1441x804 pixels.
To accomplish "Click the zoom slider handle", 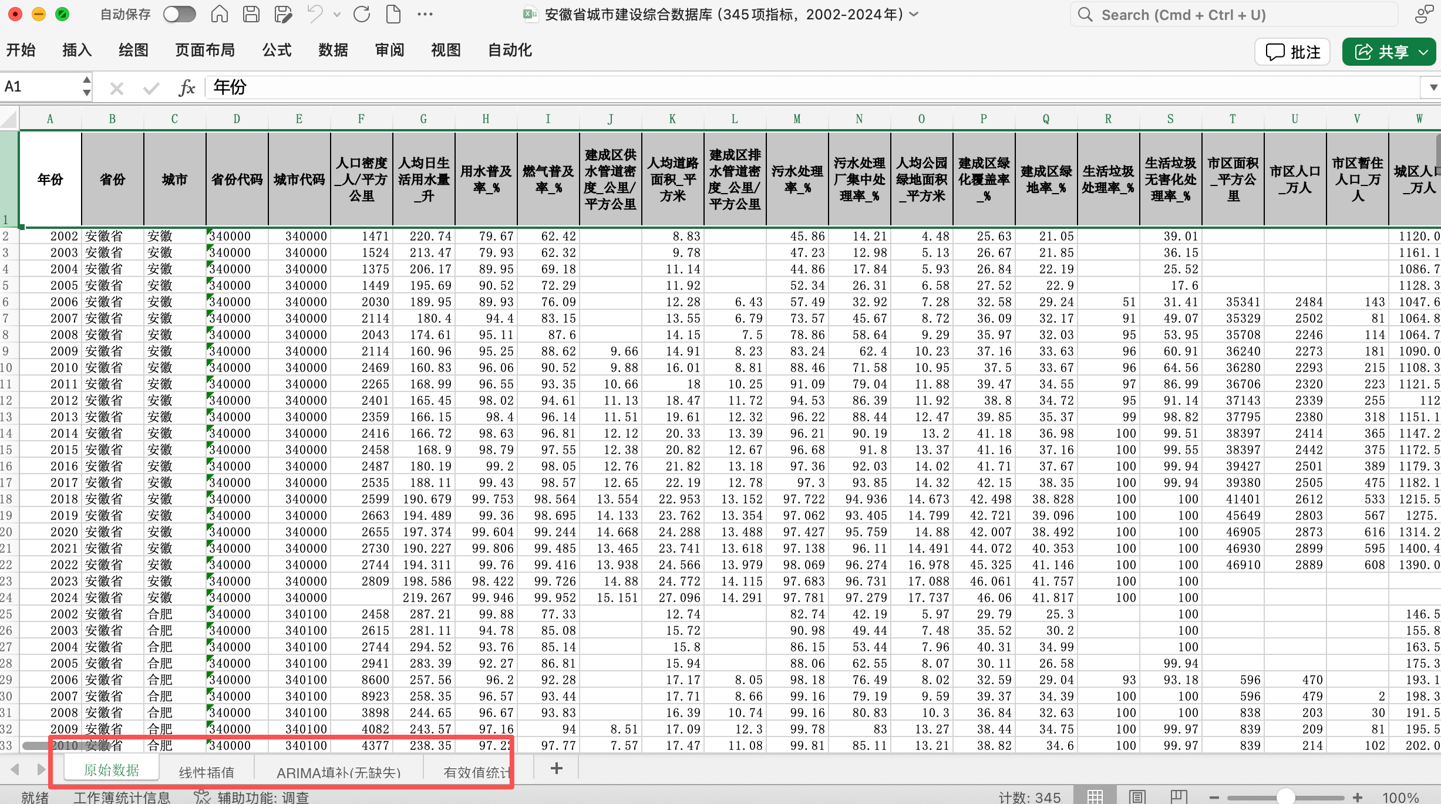I will coord(1285,796).
